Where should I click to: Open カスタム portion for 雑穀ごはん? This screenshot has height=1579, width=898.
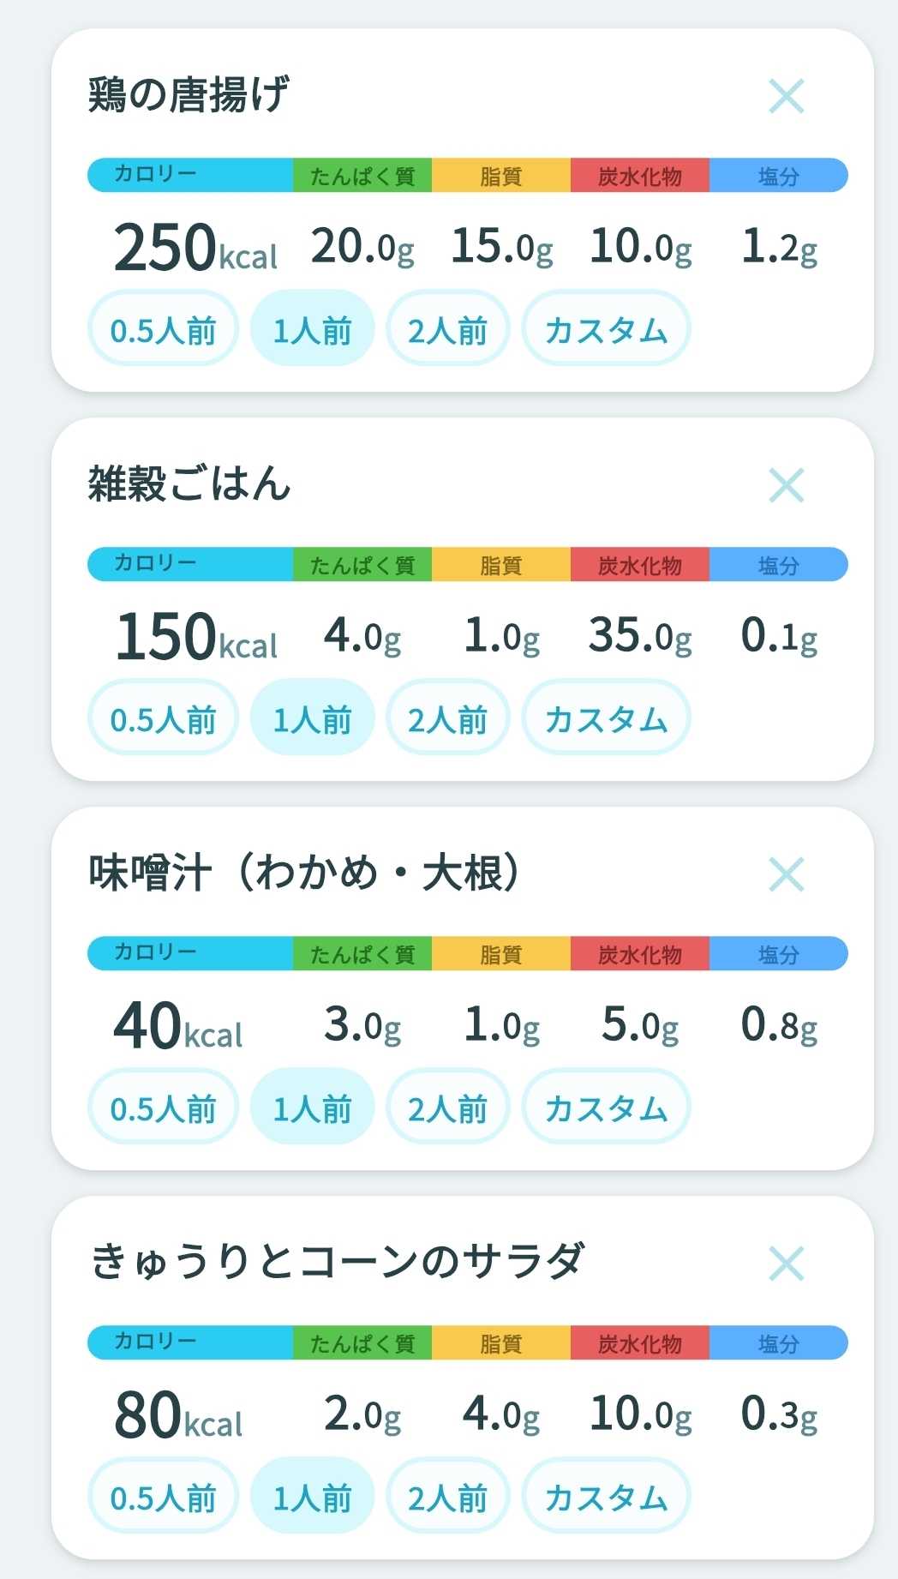tap(606, 717)
